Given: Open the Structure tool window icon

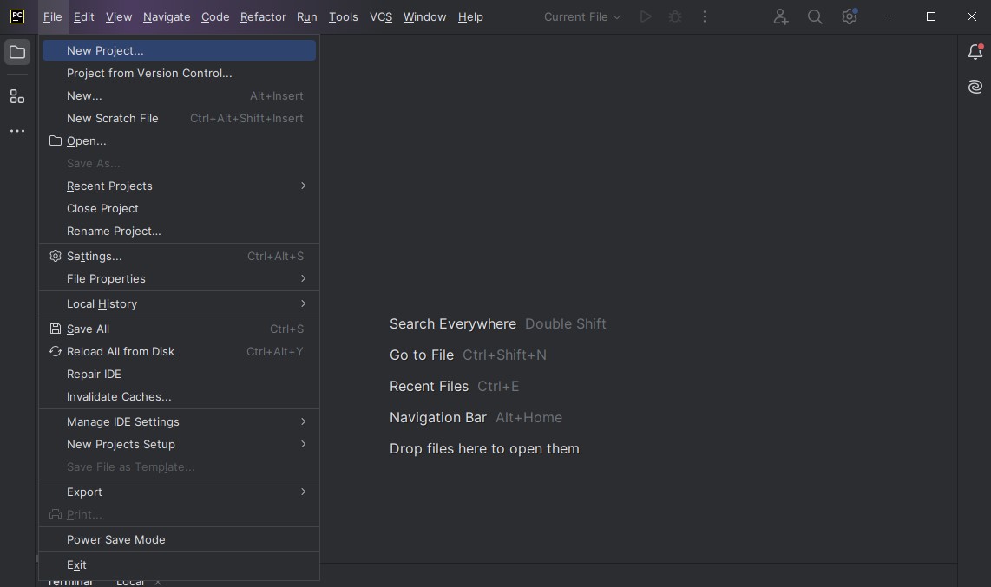Looking at the screenshot, I should click(17, 96).
